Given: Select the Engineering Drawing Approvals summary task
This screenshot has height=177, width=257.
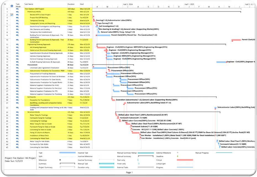Looking at the screenshot, I should (38, 44).
